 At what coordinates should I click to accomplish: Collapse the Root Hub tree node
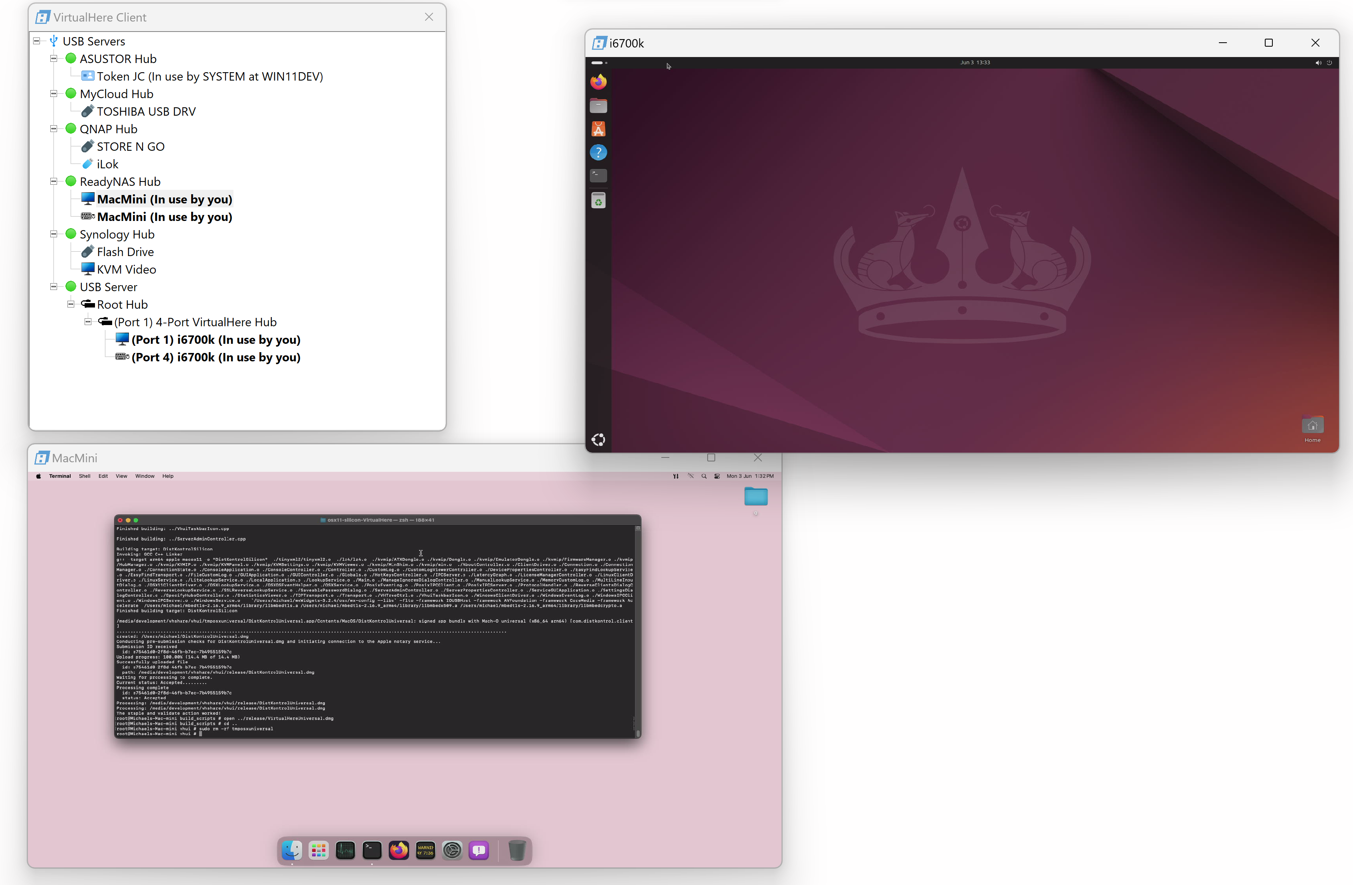(x=71, y=304)
